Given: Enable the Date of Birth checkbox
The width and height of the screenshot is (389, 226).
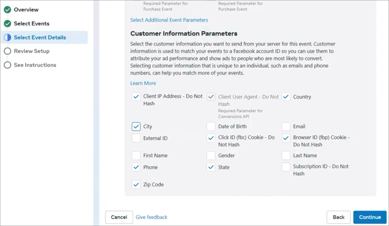Looking at the screenshot, I should pyautogui.click(x=211, y=126).
